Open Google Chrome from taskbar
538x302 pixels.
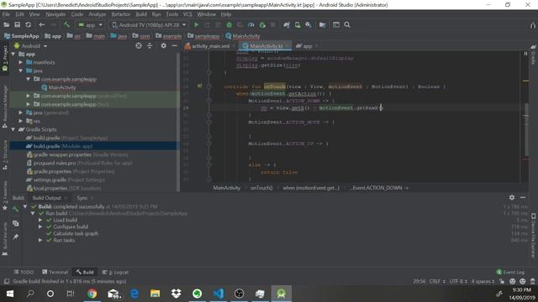(92, 294)
